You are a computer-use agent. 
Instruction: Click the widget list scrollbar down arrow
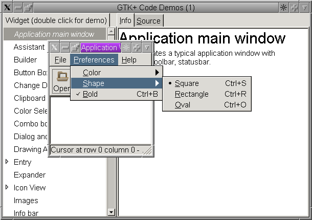111,212
